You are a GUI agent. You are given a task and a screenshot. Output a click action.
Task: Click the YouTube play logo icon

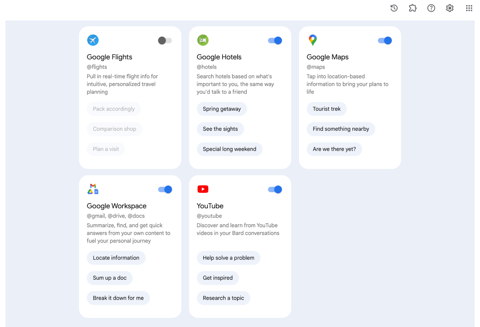(x=203, y=189)
